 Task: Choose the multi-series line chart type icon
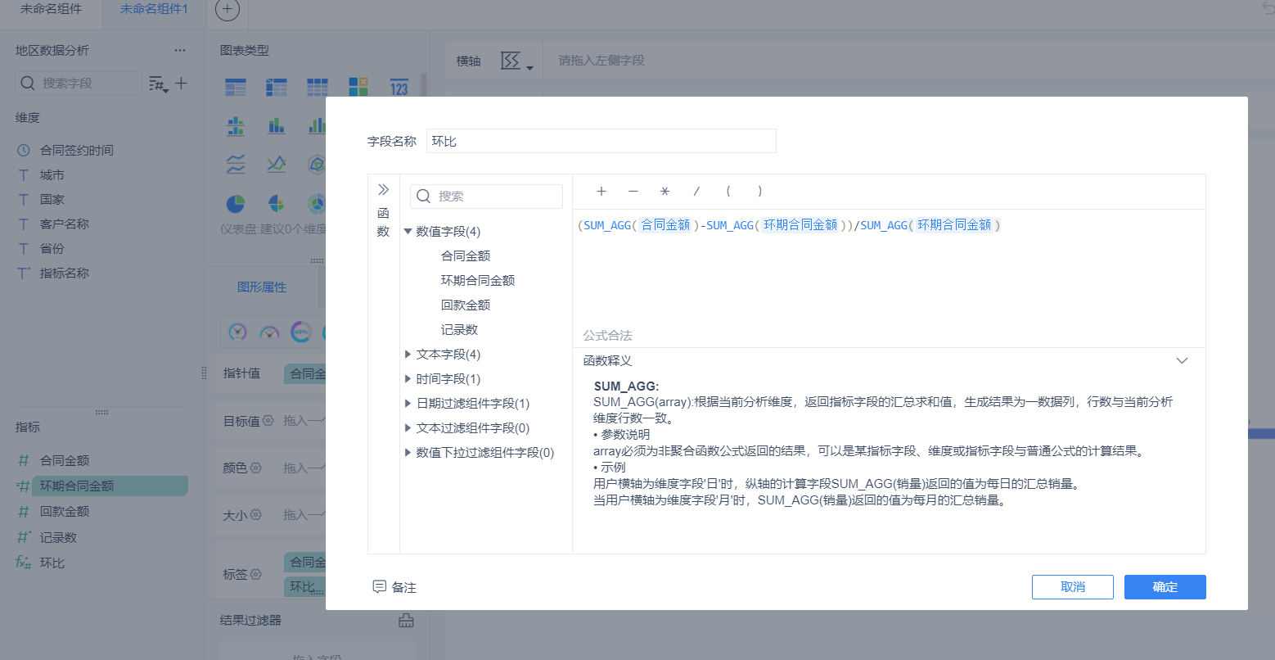pos(277,164)
